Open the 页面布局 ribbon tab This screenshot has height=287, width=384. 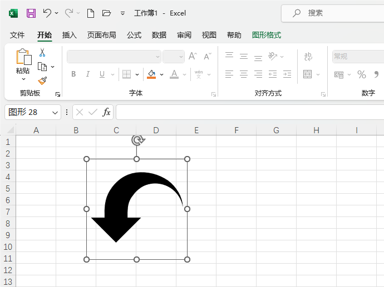pos(102,35)
